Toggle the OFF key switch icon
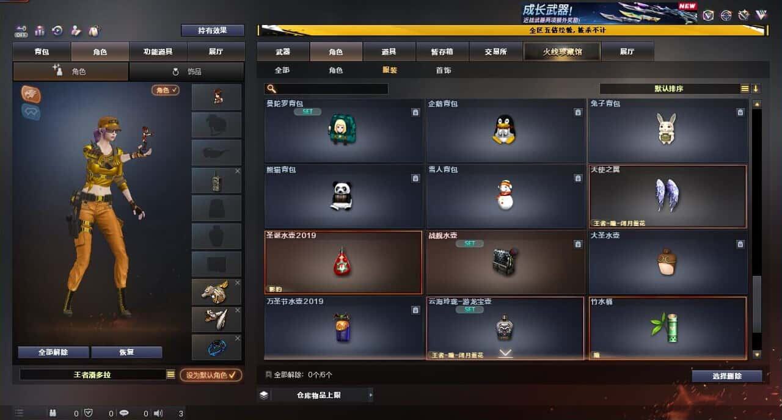The image size is (782, 420). pyautogui.click(x=21, y=31)
